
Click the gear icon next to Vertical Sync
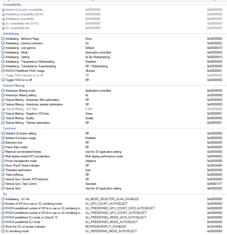(3, 188)
